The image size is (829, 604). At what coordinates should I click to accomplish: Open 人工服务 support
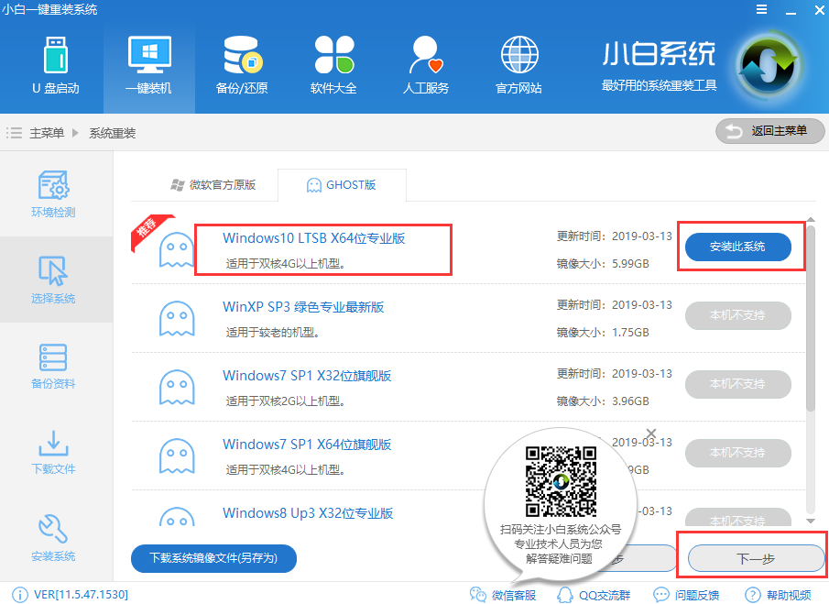pyautogui.click(x=426, y=66)
